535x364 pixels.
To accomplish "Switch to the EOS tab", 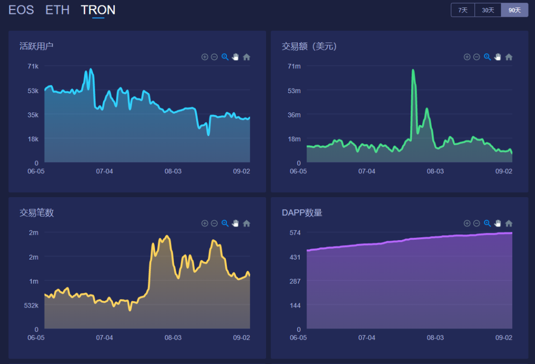I will point(21,10).
